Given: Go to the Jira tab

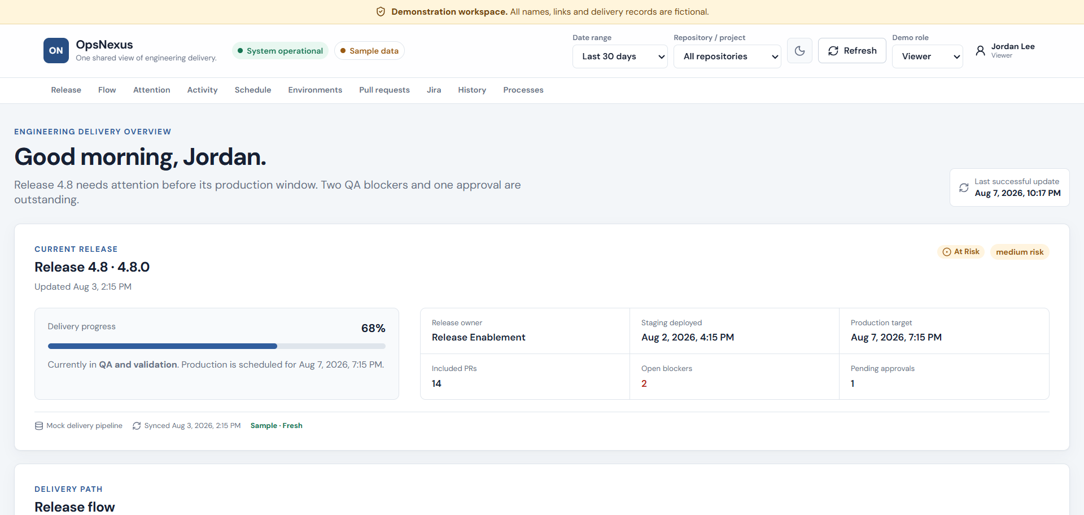Looking at the screenshot, I should 434,90.
